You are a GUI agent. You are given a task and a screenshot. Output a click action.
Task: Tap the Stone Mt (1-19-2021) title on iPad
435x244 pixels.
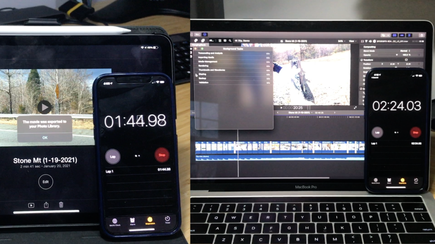45,160
